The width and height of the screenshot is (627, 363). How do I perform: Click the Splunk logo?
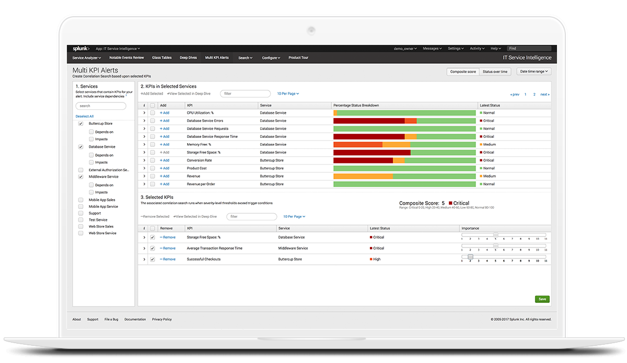81,49
